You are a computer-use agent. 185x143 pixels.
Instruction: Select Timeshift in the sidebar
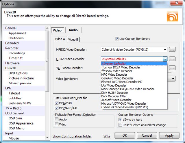click(24, 58)
